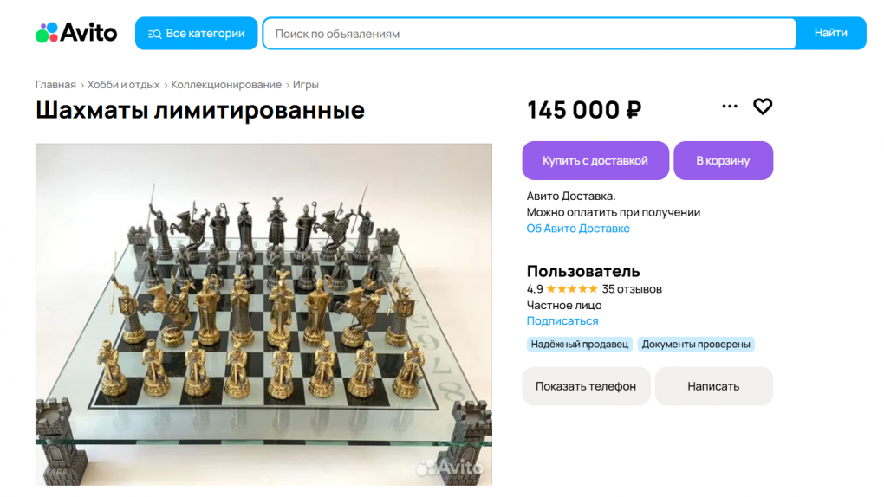Click the Документы проверены badge
Image resolution: width=884 pixels, height=497 pixels.
coord(696,345)
